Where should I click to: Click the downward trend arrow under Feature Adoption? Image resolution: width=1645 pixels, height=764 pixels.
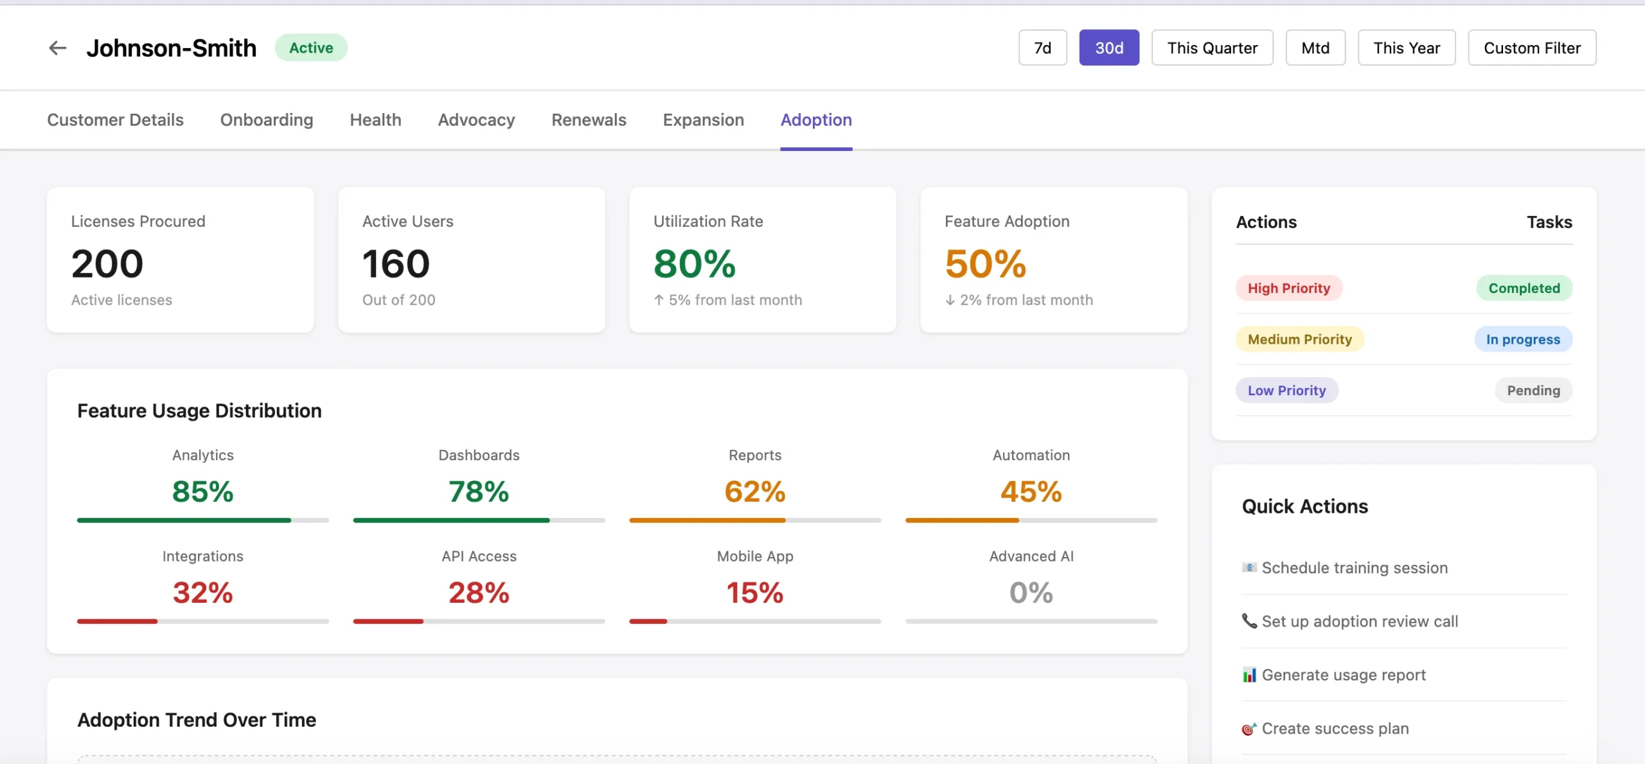pos(949,299)
